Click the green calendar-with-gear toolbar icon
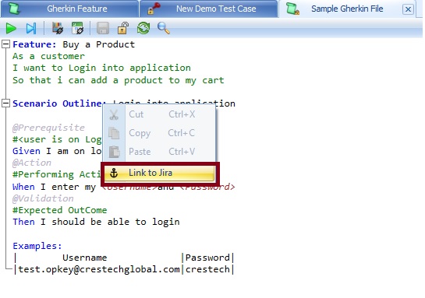 [x=77, y=28]
